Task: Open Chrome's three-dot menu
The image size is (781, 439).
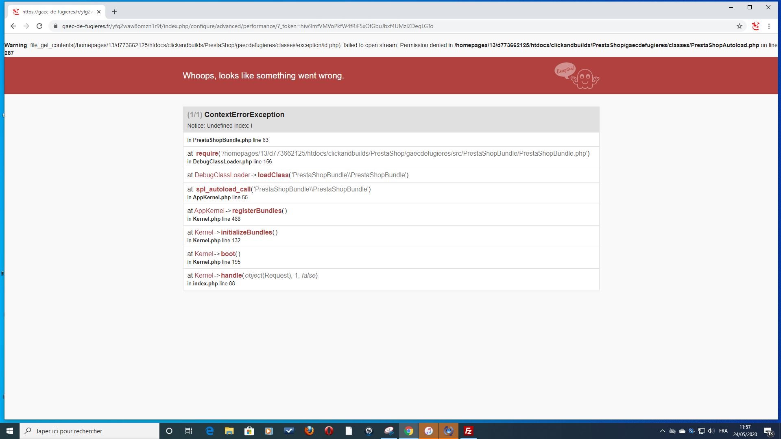Action: click(x=769, y=26)
